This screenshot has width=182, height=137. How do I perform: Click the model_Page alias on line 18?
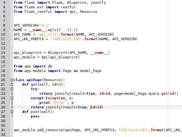click(90, 71)
